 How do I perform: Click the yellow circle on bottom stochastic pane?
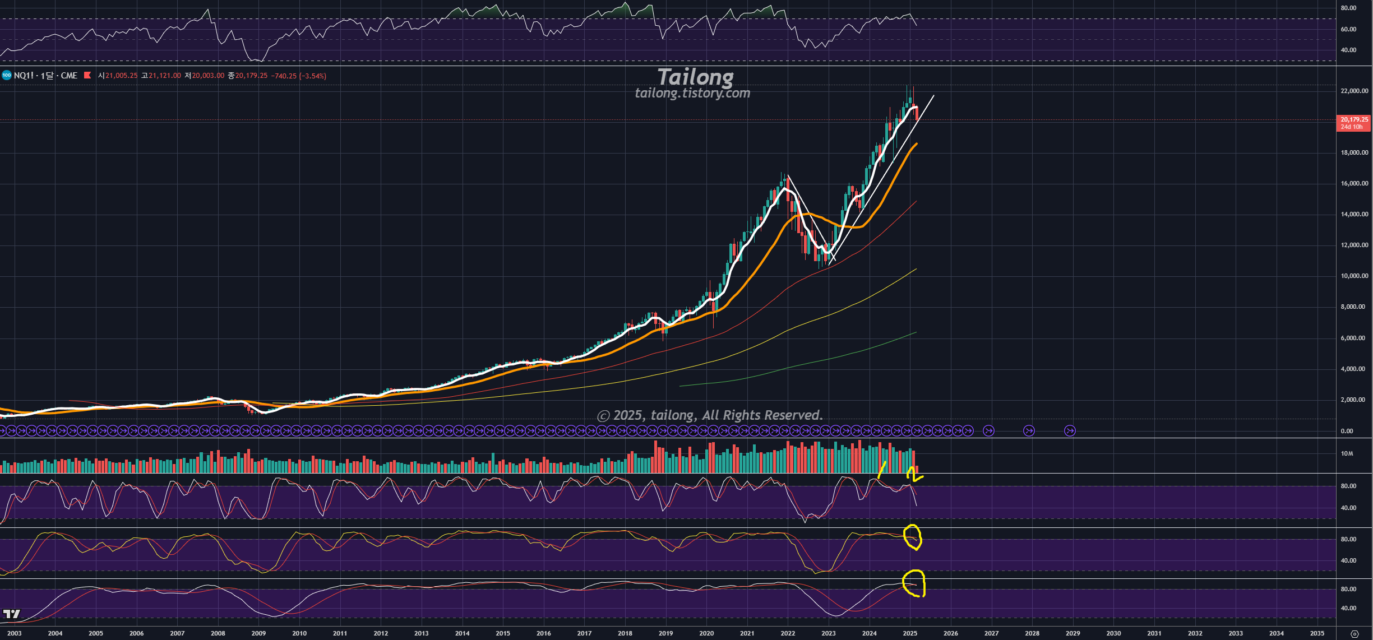click(914, 584)
